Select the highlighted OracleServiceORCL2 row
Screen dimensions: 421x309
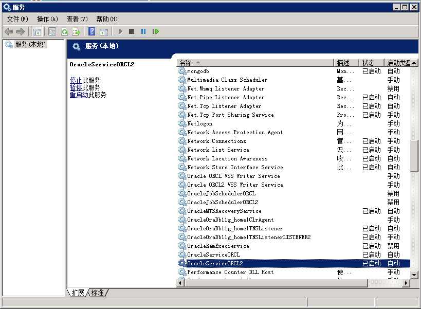coord(294,263)
